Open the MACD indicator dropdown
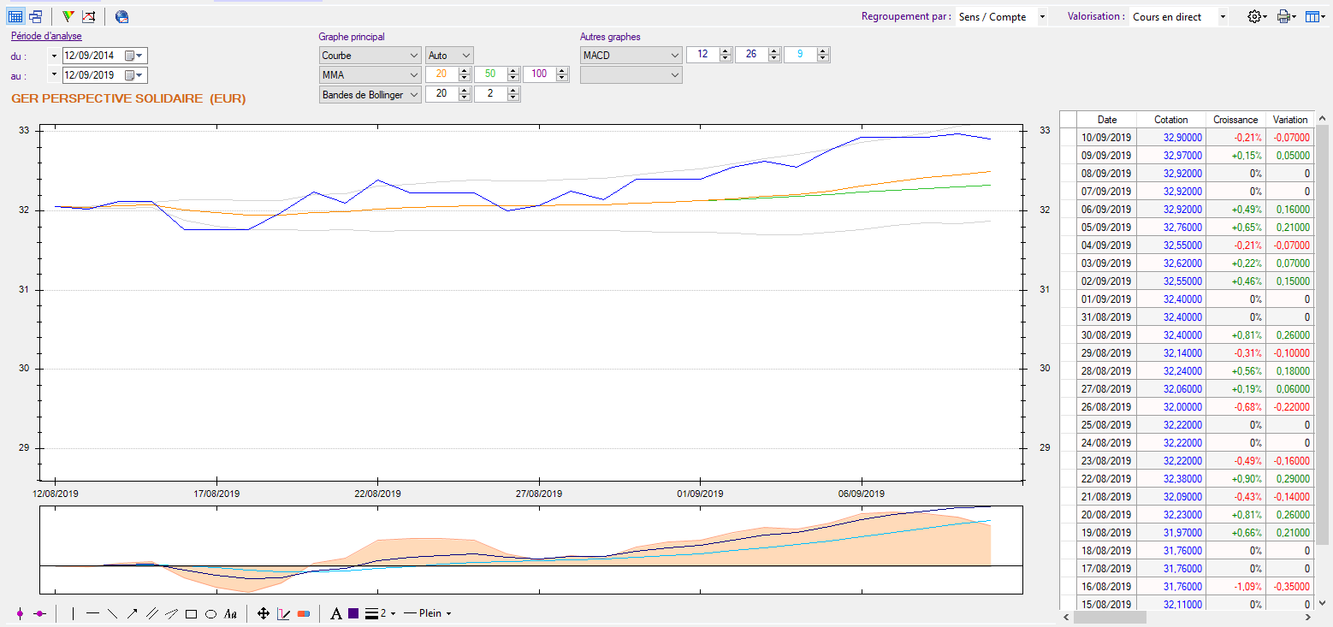 tap(631, 55)
